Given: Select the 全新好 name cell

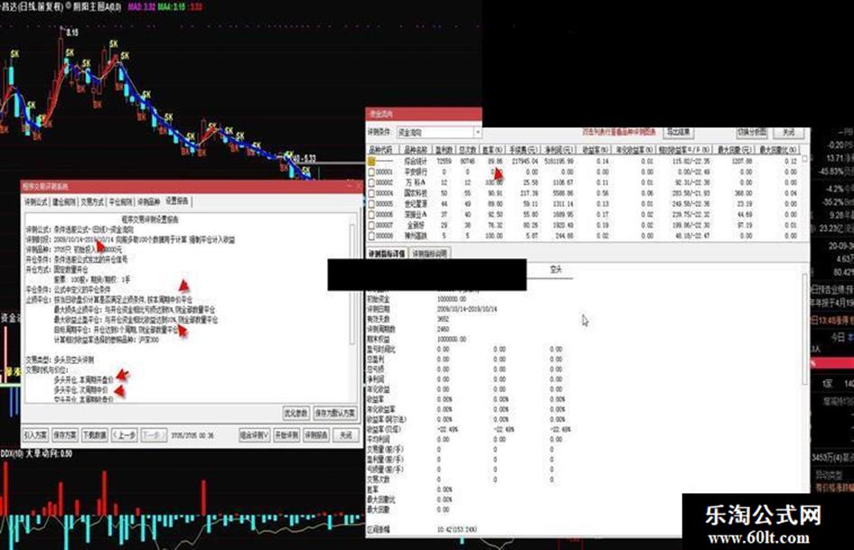Looking at the screenshot, I should [416, 226].
